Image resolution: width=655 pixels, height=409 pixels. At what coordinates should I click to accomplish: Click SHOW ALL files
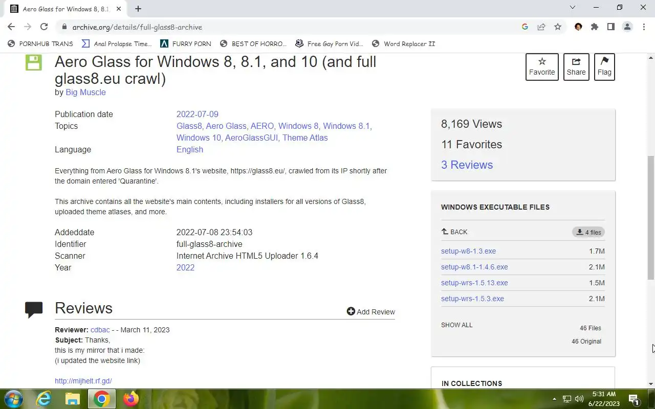click(x=457, y=325)
